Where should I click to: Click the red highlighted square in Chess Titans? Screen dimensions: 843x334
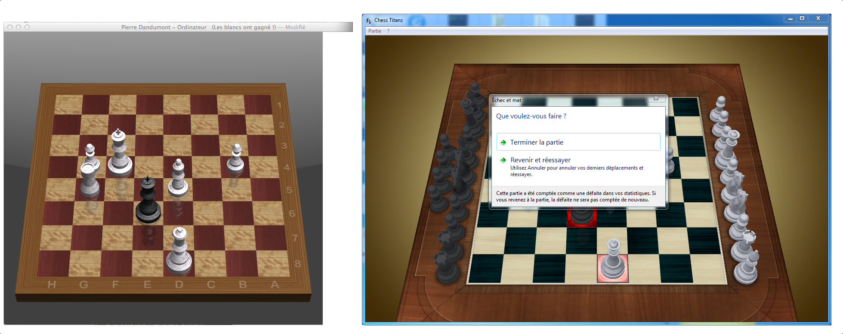(582, 217)
